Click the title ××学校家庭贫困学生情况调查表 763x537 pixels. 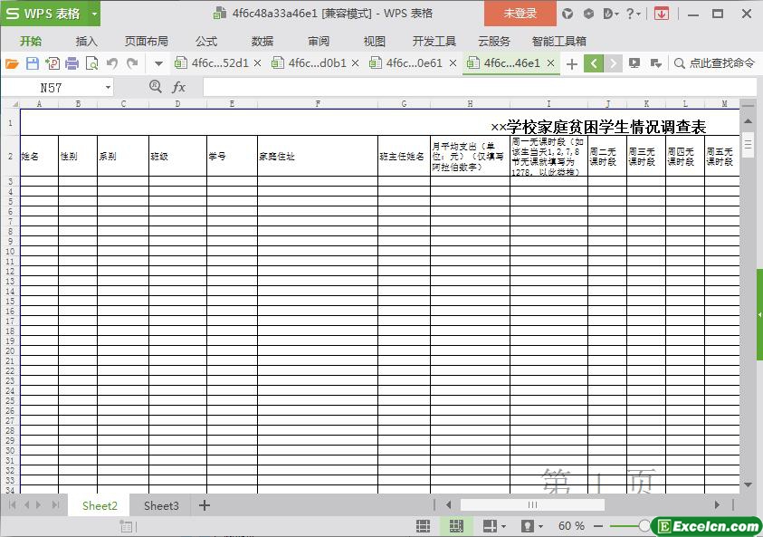coord(598,127)
